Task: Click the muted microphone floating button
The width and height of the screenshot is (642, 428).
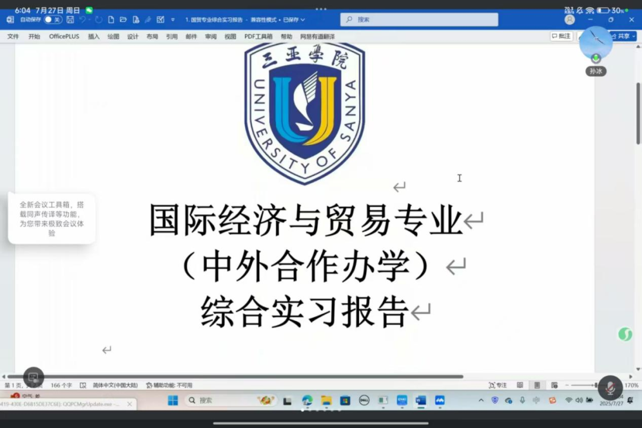Action: (610, 388)
